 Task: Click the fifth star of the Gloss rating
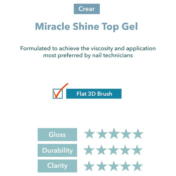[x=138, y=134]
